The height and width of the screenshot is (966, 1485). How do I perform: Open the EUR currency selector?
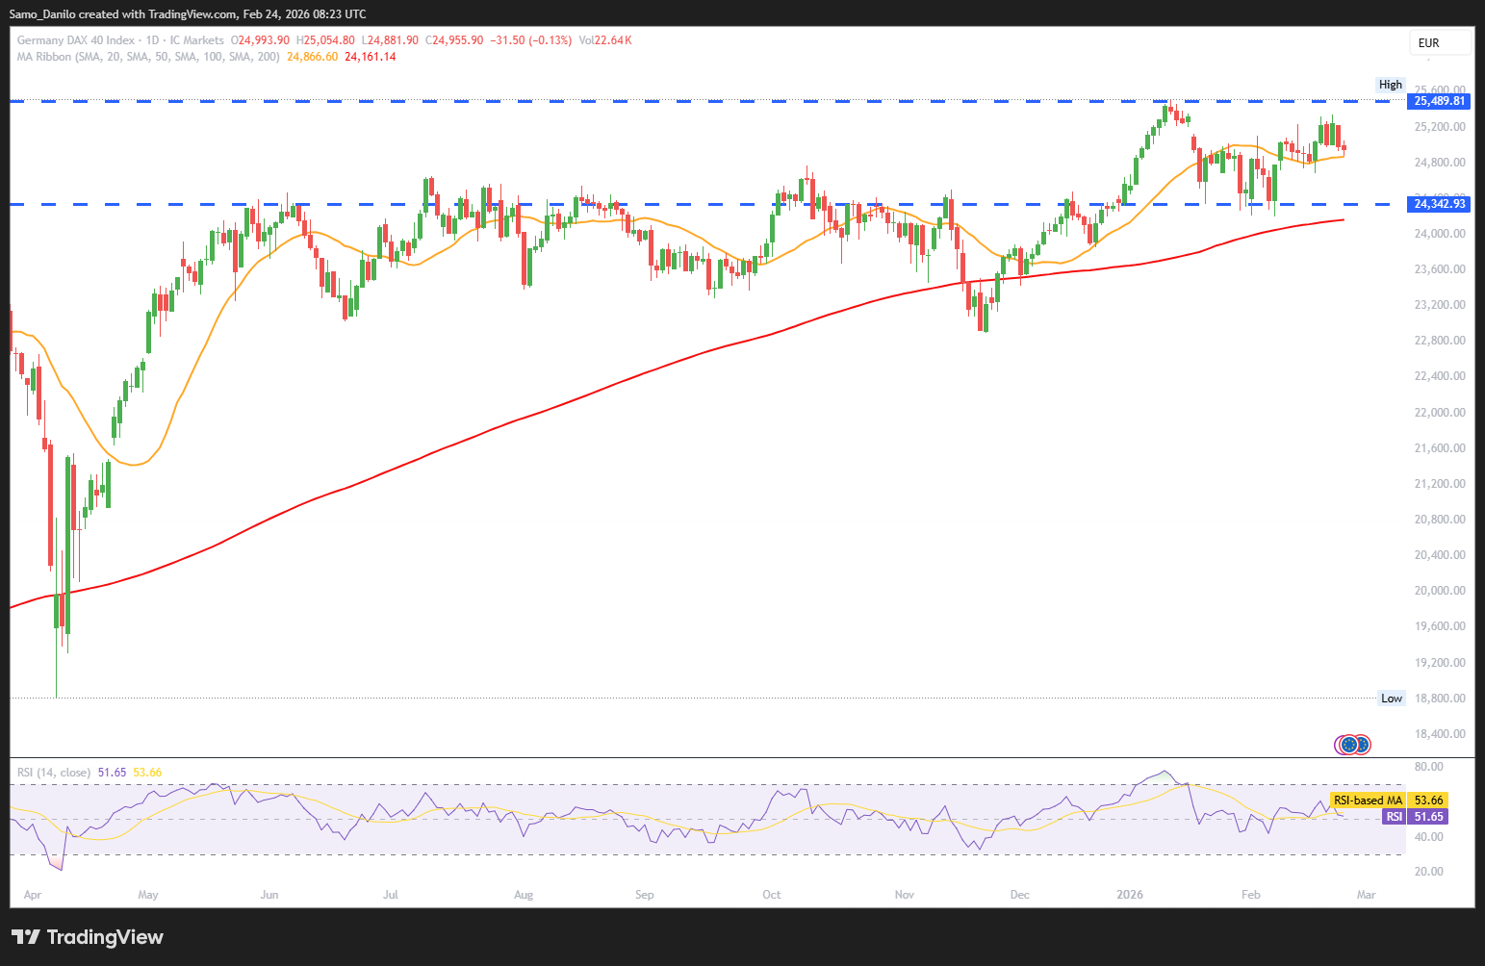[1440, 43]
